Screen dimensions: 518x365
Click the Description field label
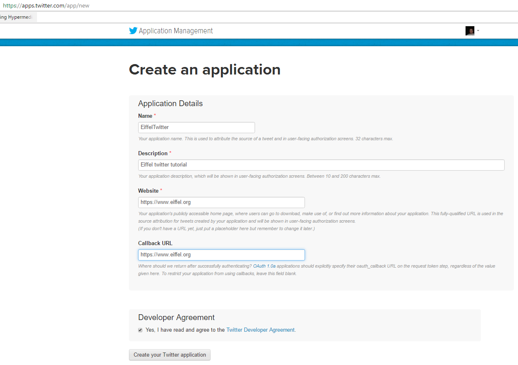[153, 153]
